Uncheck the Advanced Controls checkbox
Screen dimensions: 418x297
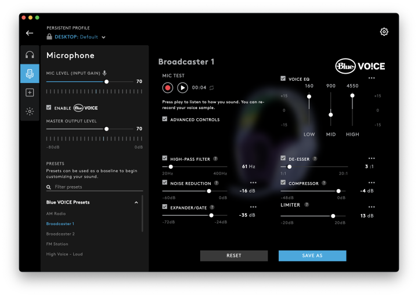coord(165,119)
